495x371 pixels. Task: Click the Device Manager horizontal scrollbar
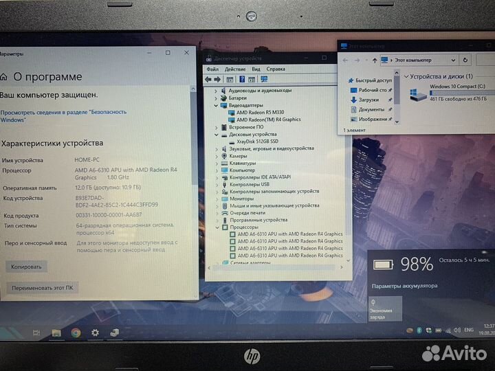(274, 267)
